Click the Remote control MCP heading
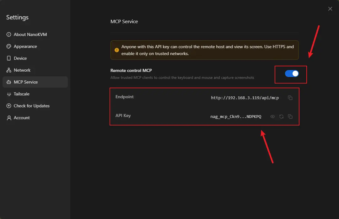 (x=131, y=70)
